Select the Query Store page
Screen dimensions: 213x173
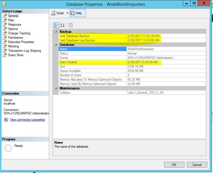click(x=16, y=55)
